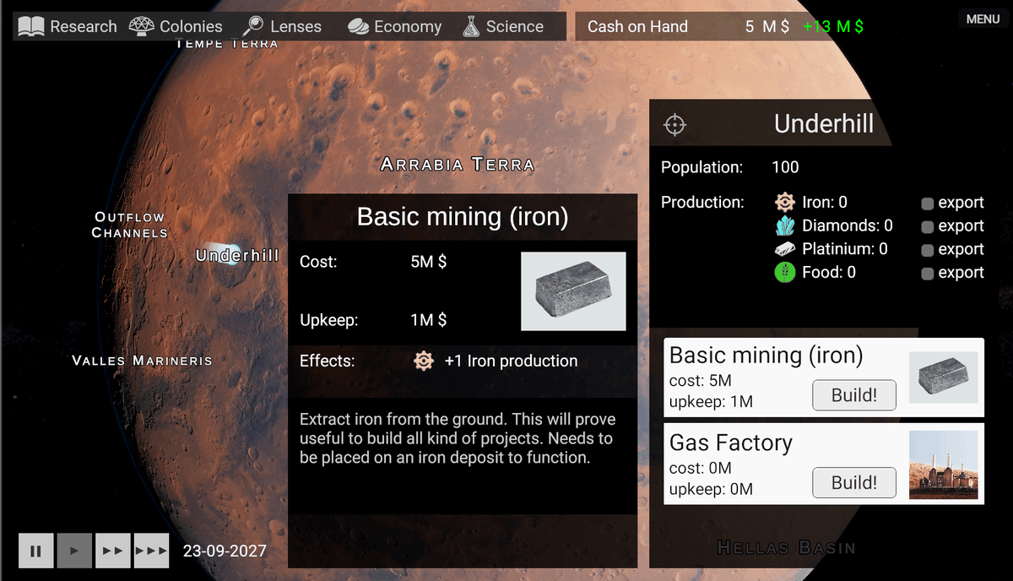
Task: Click the Underhill panel title
Action: [x=824, y=124]
